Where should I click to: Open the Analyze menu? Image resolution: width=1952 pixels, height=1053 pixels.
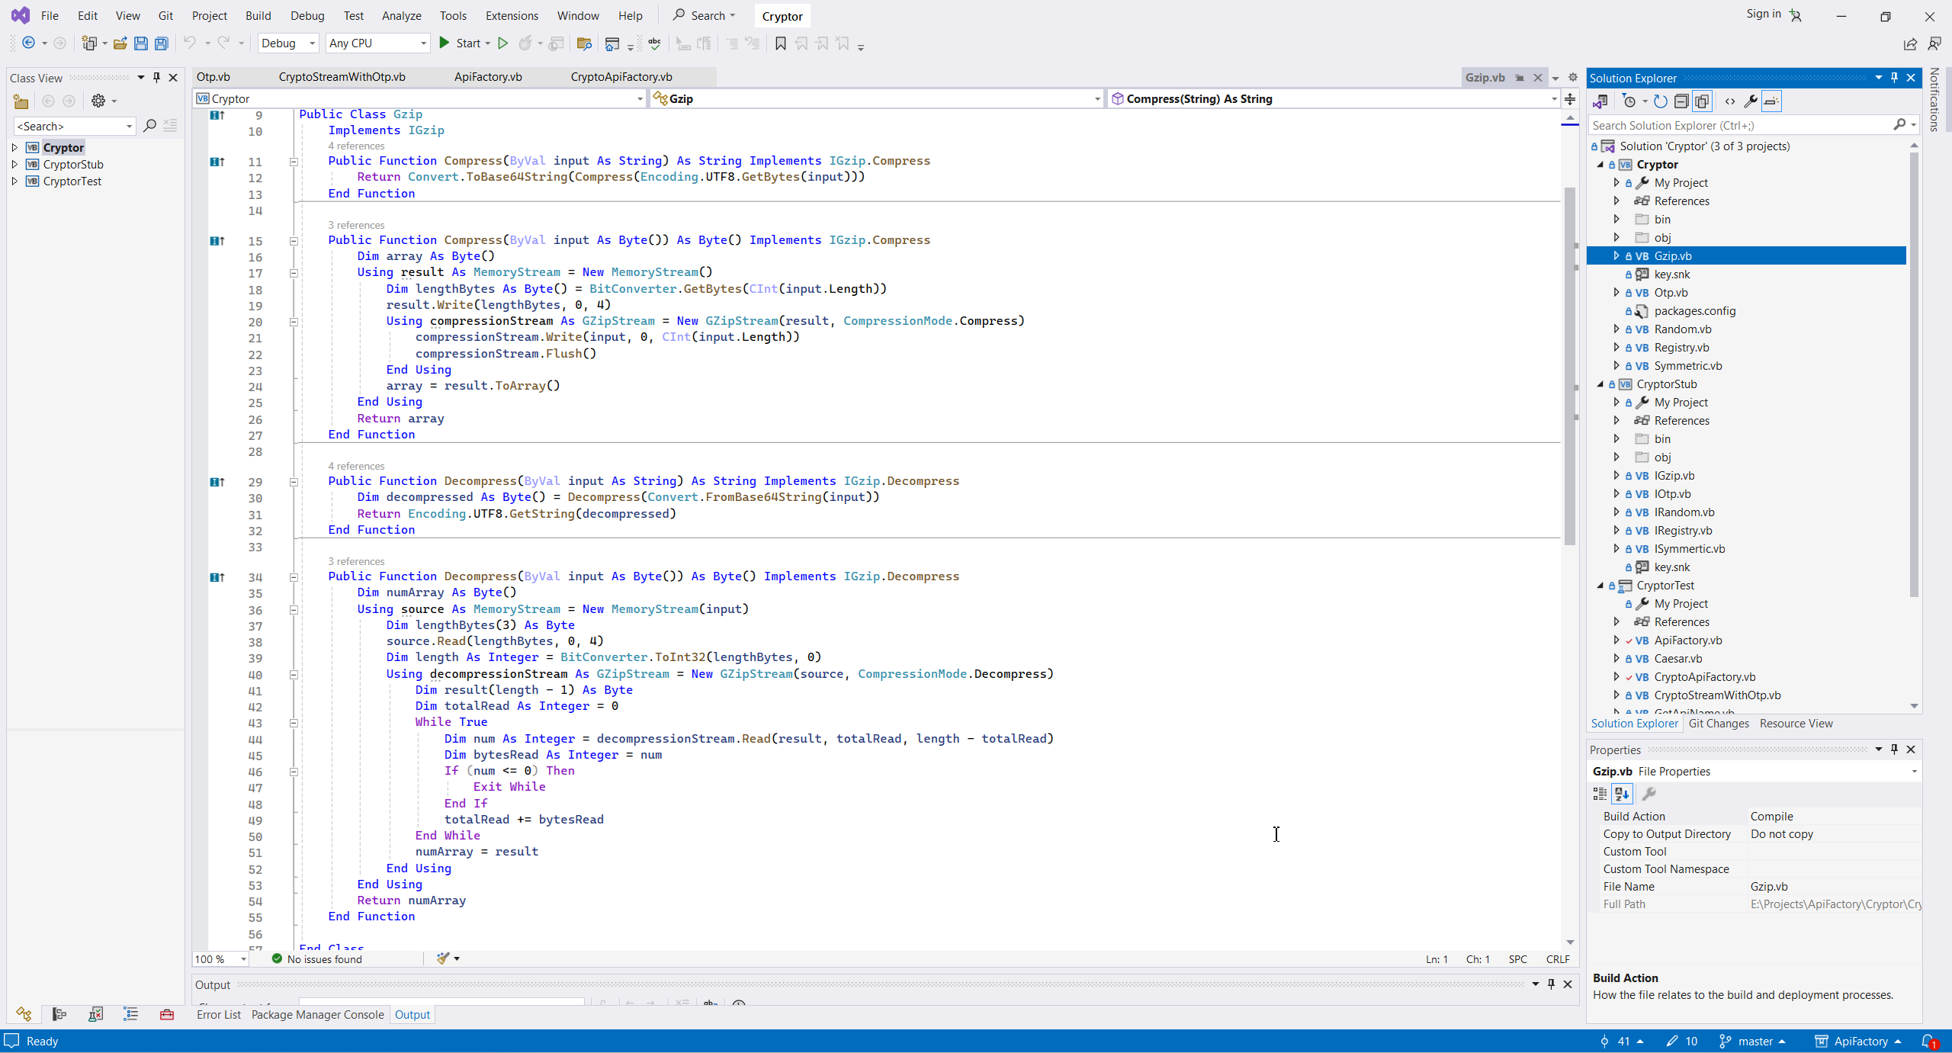[x=401, y=15]
